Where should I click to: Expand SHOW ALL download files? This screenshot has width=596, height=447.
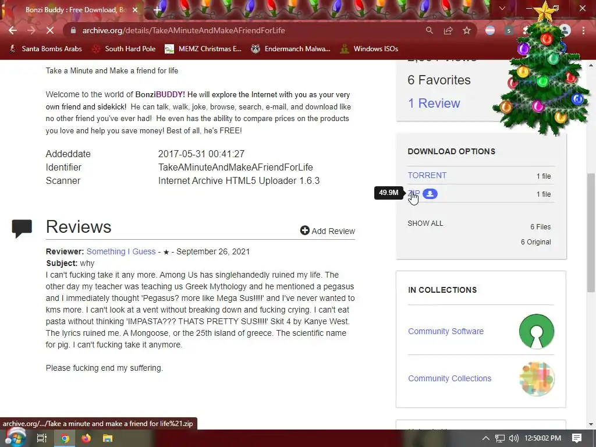425,223
